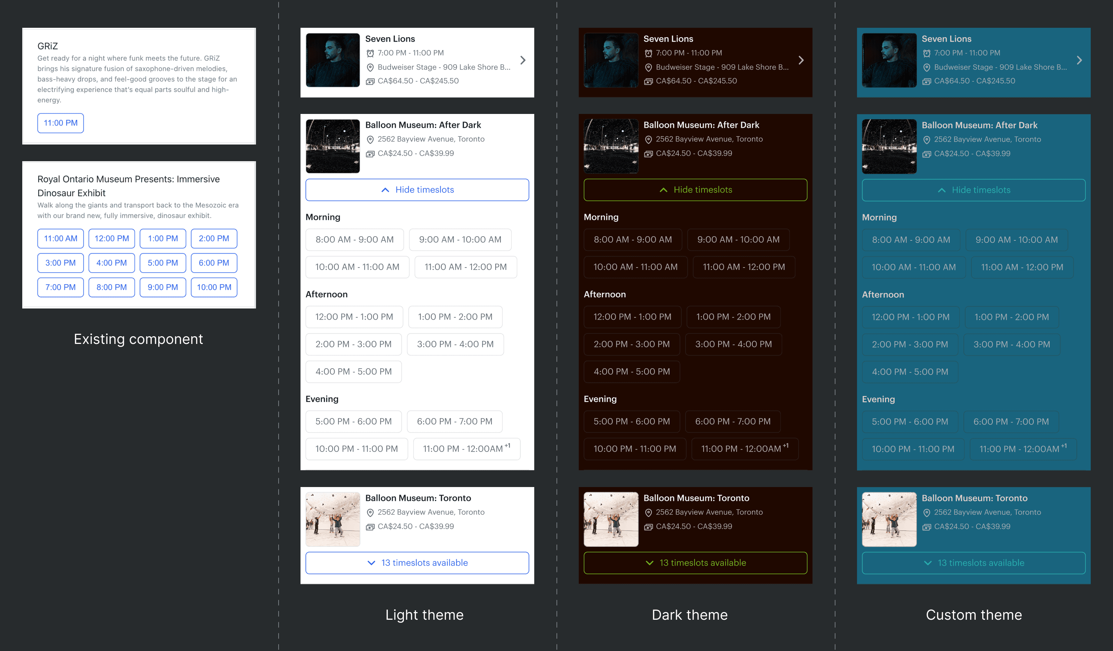
Task: Click custom theme Seven Lions artist thumbnail
Action: (x=889, y=60)
